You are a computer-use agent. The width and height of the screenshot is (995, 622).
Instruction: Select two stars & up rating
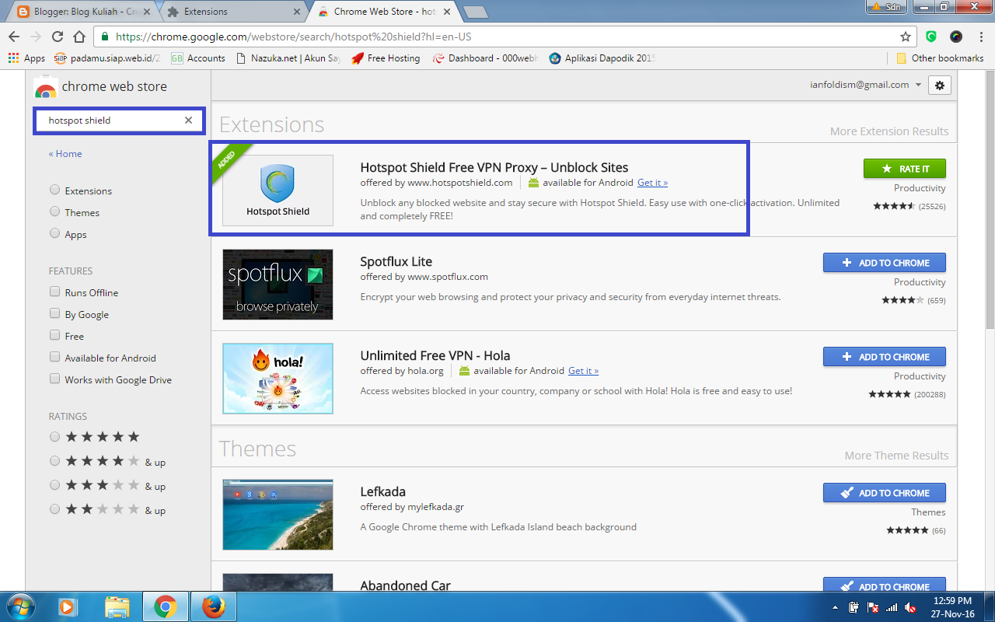tap(54, 509)
